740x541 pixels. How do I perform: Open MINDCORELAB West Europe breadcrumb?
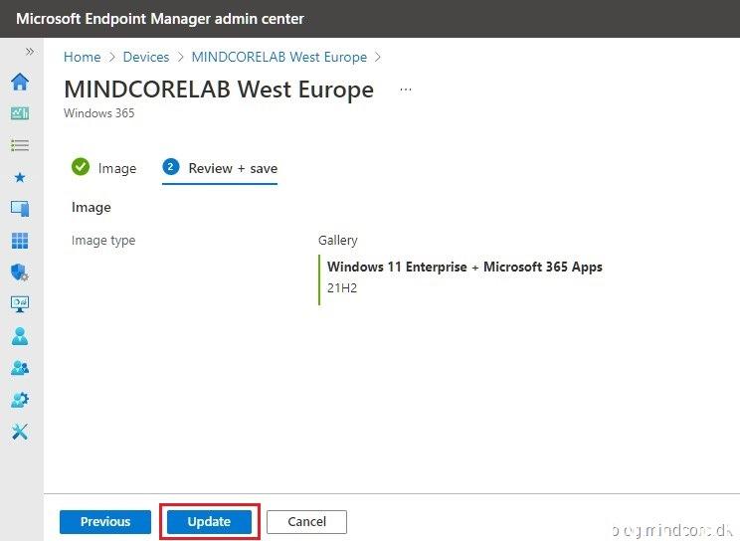click(278, 58)
